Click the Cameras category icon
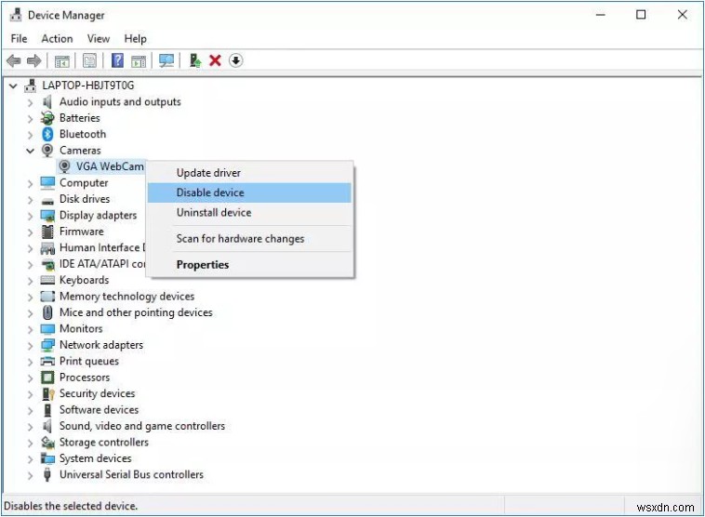705x517 pixels. coord(47,150)
